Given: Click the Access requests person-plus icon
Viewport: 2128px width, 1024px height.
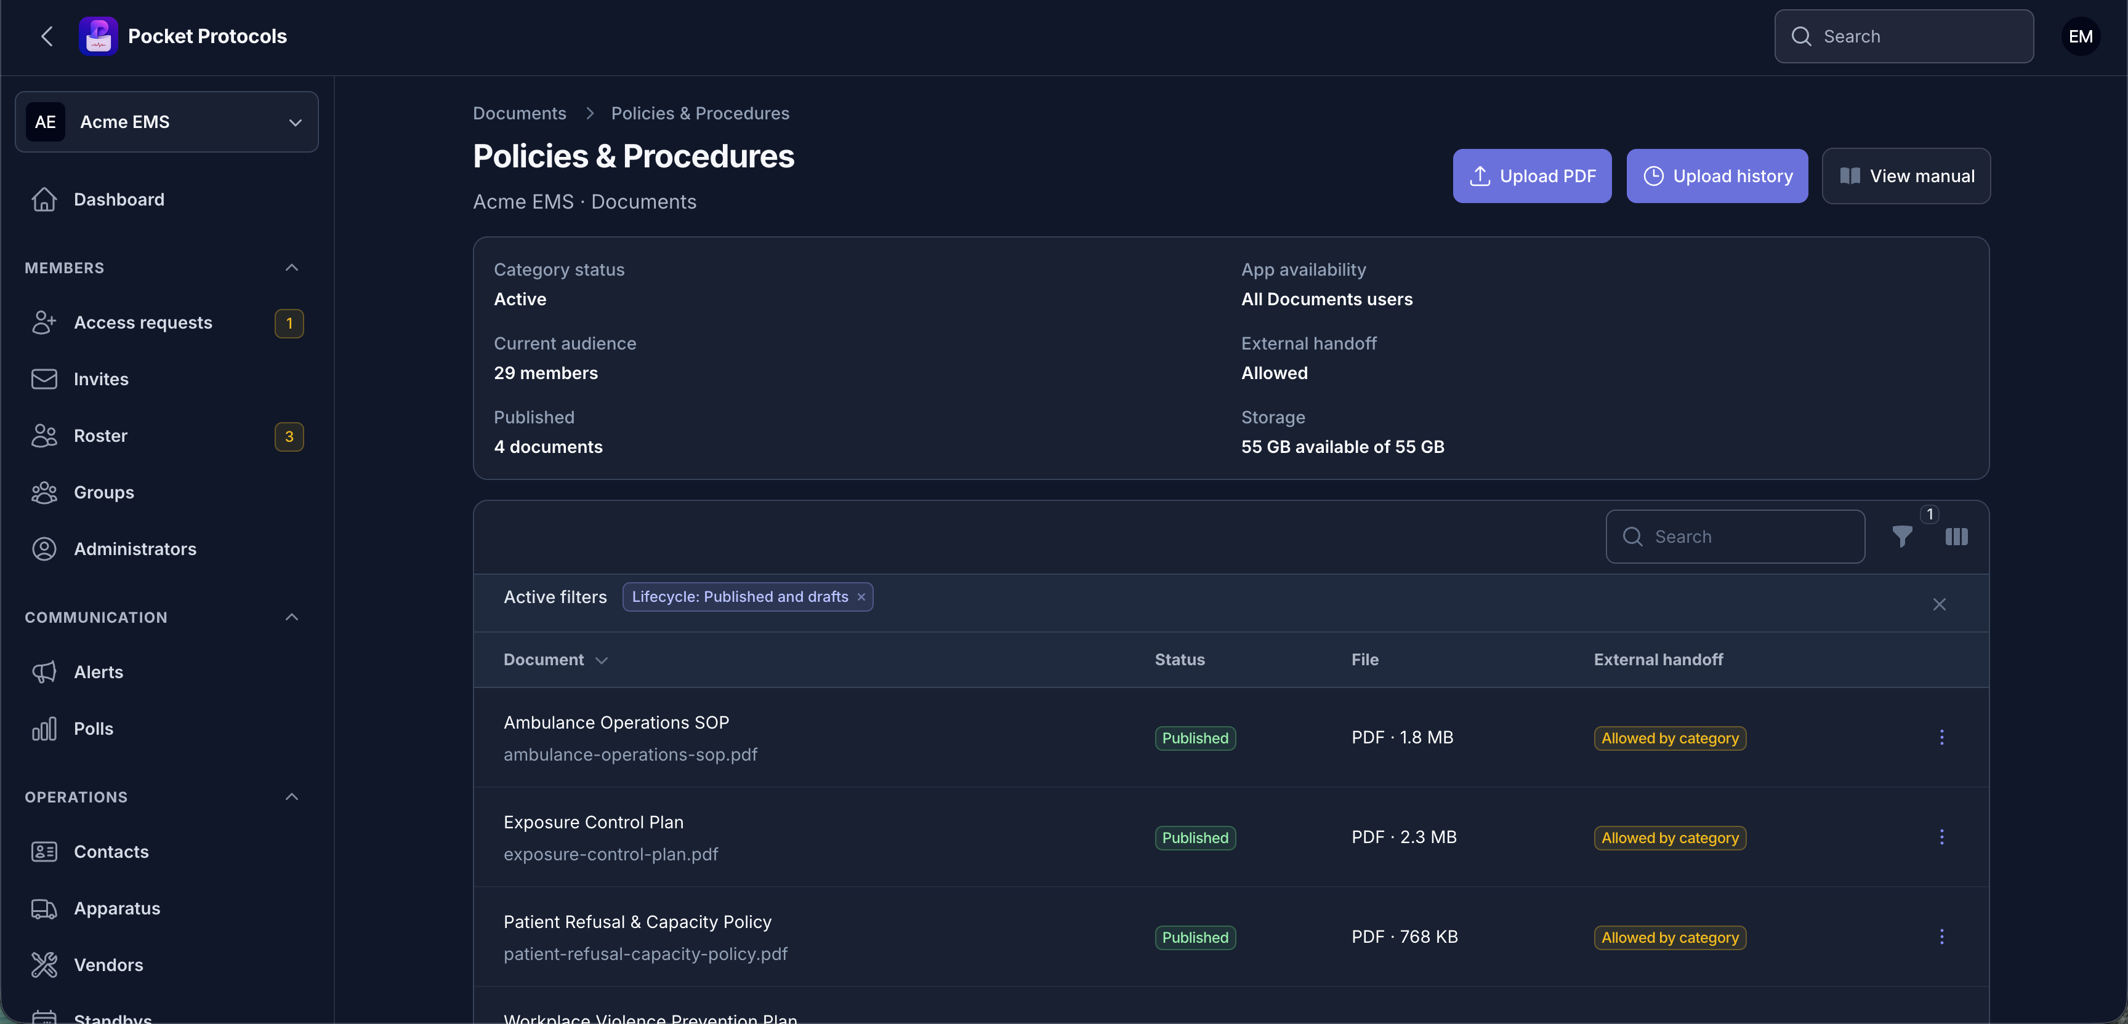Looking at the screenshot, I should tap(44, 323).
